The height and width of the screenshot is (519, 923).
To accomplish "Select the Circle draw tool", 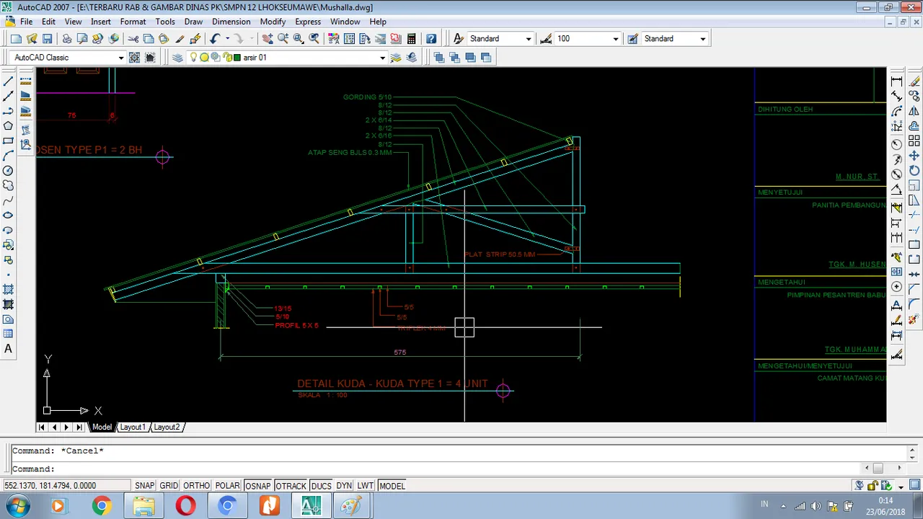I will (9, 171).
